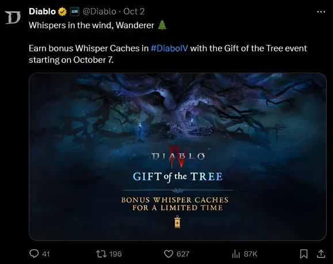The height and width of the screenshot is (264, 333).
Task: Click the 87K views count
Action: pyautogui.click(x=250, y=254)
